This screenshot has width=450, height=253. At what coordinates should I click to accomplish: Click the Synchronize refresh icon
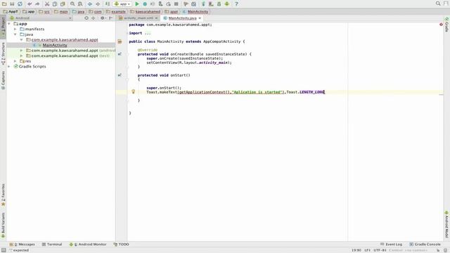pyautogui.click(x=20, y=4)
